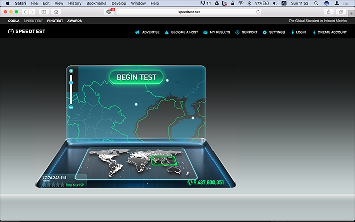Reload the page
The image size is (355, 222).
(x=258, y=12)
